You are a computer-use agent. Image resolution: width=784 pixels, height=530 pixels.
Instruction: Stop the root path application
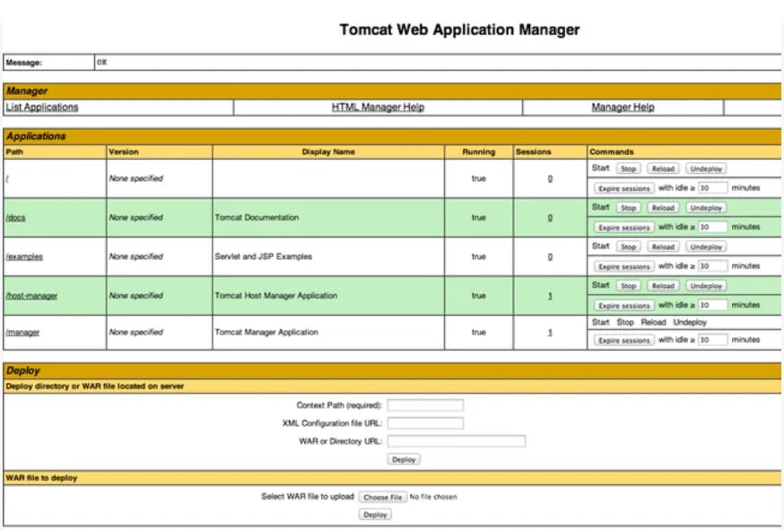629,169
